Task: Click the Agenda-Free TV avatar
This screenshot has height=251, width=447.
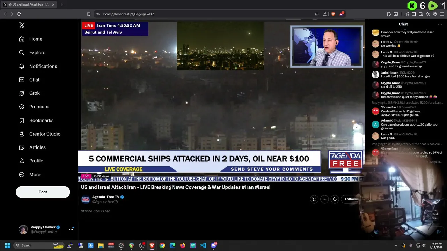Action: coord(86,199)
